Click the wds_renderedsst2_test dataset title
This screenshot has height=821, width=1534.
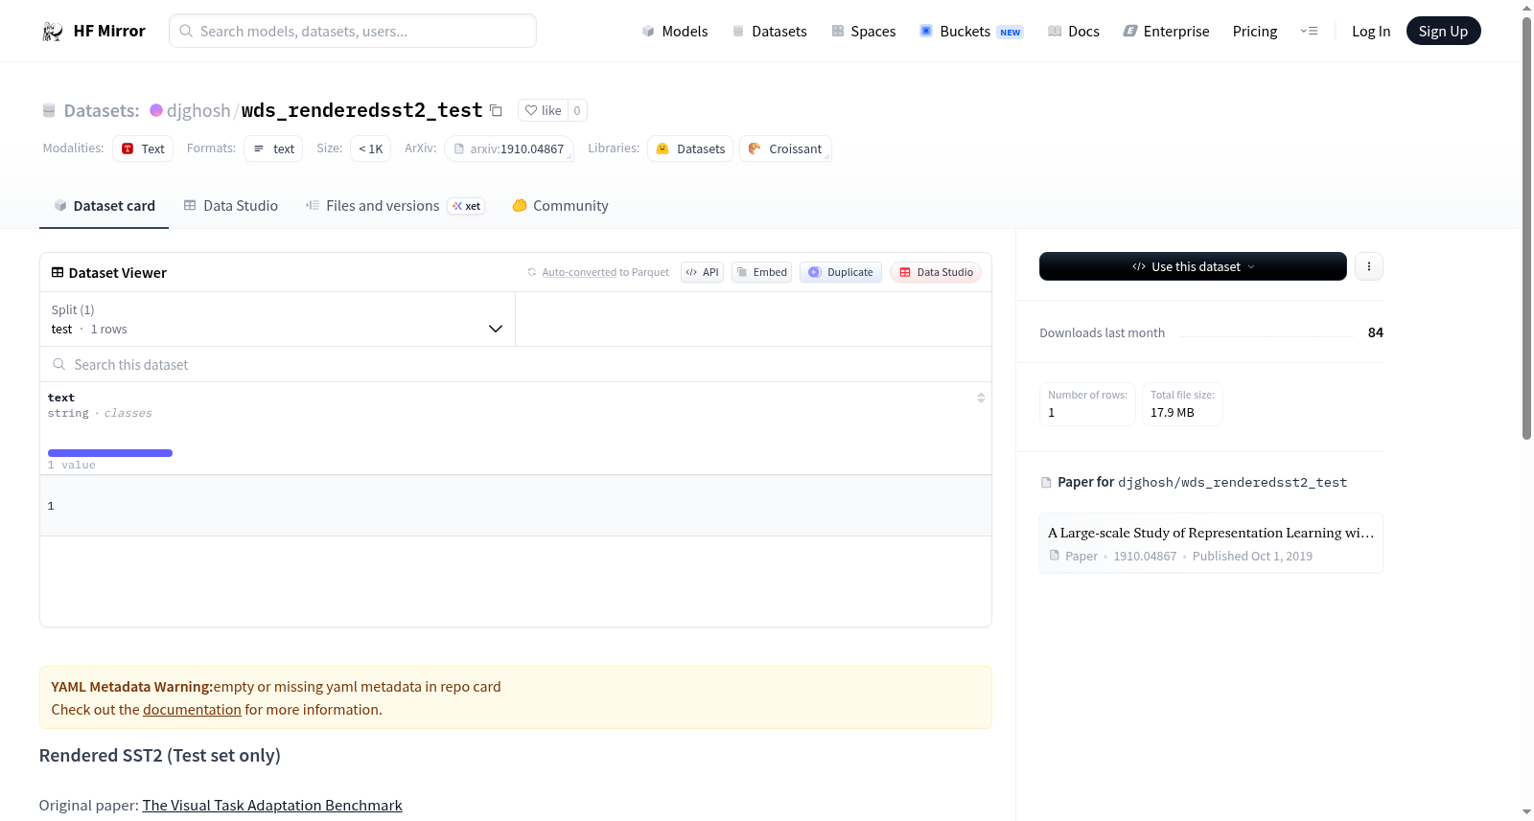coord(361,110)
